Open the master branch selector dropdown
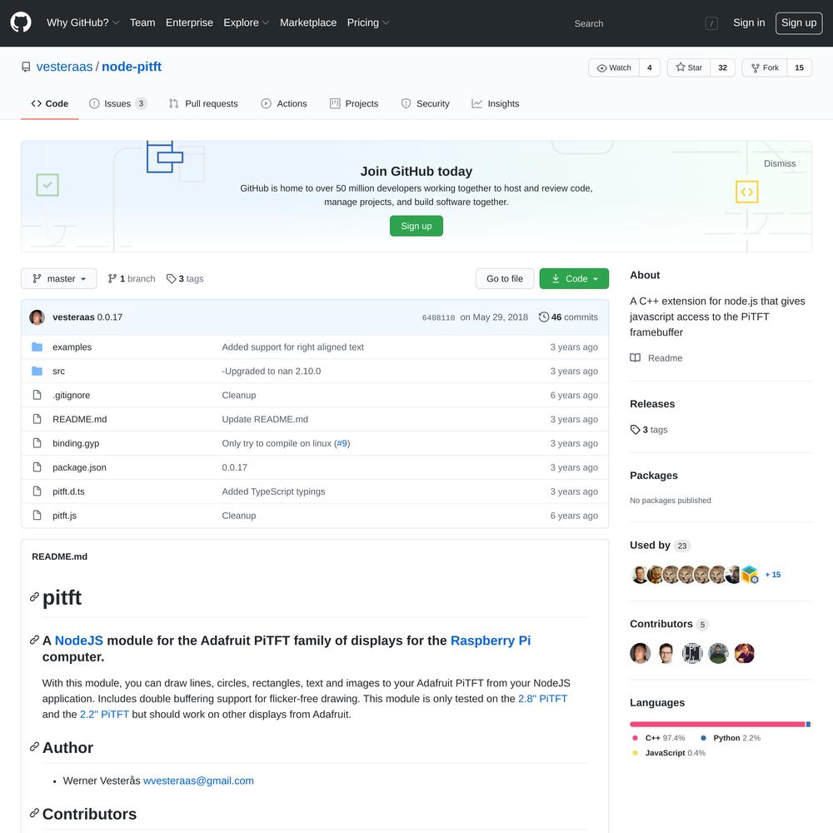This screenshot has width=833, height=833. [59, 279]
